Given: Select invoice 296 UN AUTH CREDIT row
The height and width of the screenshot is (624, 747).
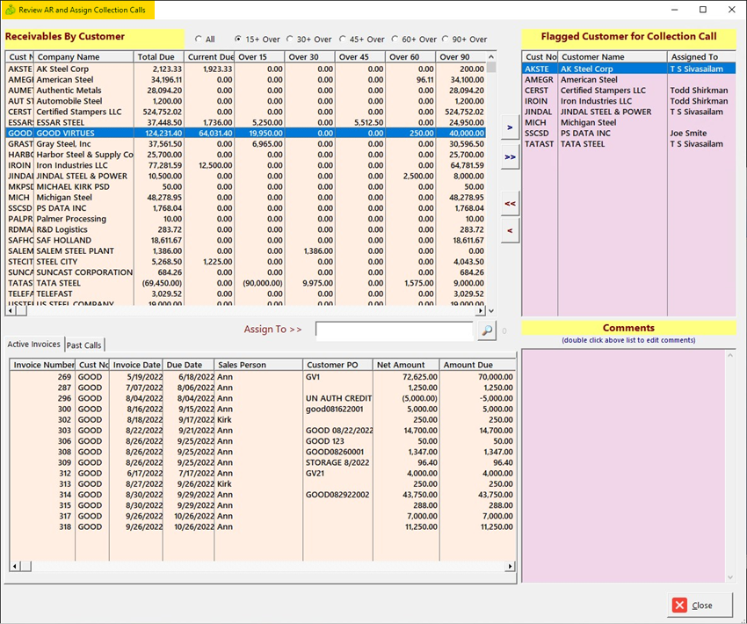Looking at the screenshot, I should click(263, 398).
